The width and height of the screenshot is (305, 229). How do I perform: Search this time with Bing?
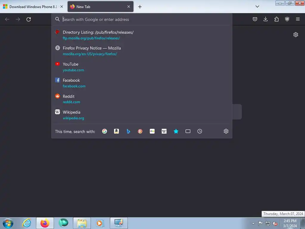128,131
